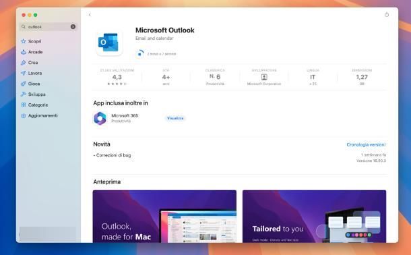Click the Email and calendar subtitle
The height and width of the screenshot is (255, 411).
[x=154, y=38]
